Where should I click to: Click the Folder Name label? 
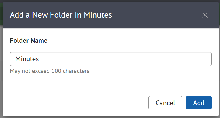(x=28, y=40)
